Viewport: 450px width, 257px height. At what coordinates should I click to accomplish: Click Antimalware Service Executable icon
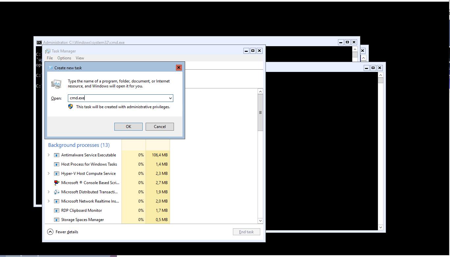[57, 155]
